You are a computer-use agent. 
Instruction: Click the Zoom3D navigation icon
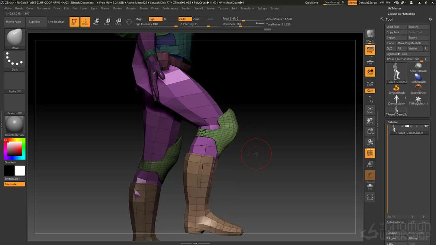point(370,131)
